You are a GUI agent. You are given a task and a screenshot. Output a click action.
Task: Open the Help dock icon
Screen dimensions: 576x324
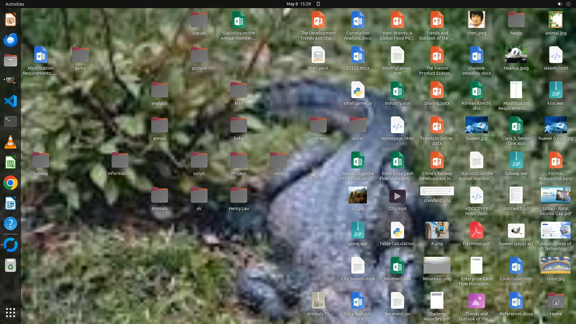point(10,223)
